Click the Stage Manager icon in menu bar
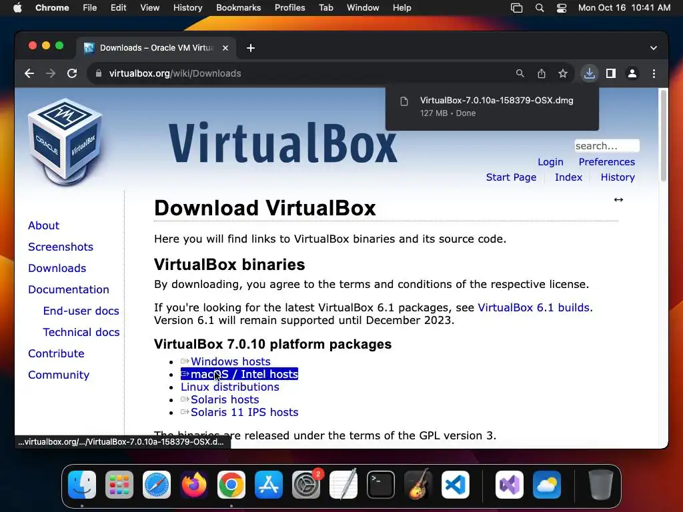 [x=517, y=8]
